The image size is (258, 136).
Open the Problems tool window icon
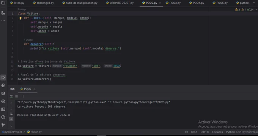tap(3, 117)
